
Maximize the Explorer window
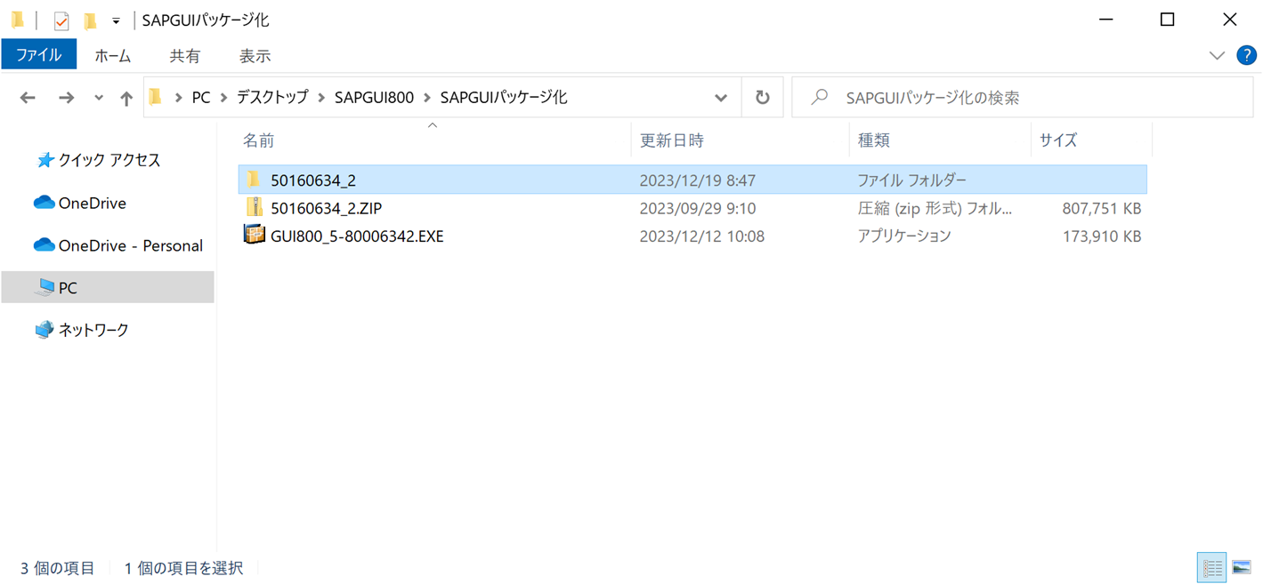pyautogui.click(x=1168, y=20)
